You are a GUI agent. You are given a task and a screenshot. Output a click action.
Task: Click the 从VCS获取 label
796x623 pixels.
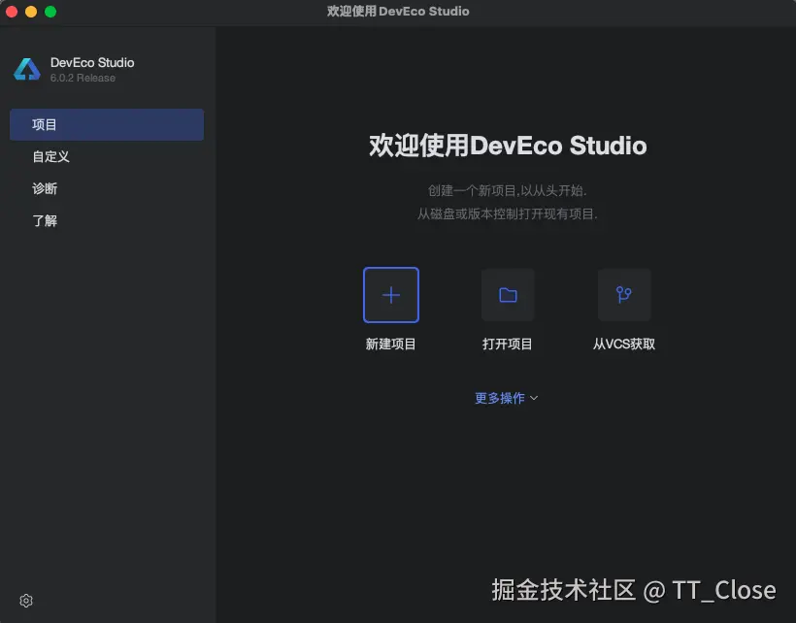(624, 344)
